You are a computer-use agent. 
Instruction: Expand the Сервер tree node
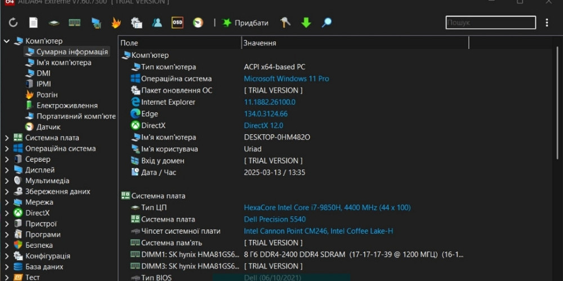point(6,159)
